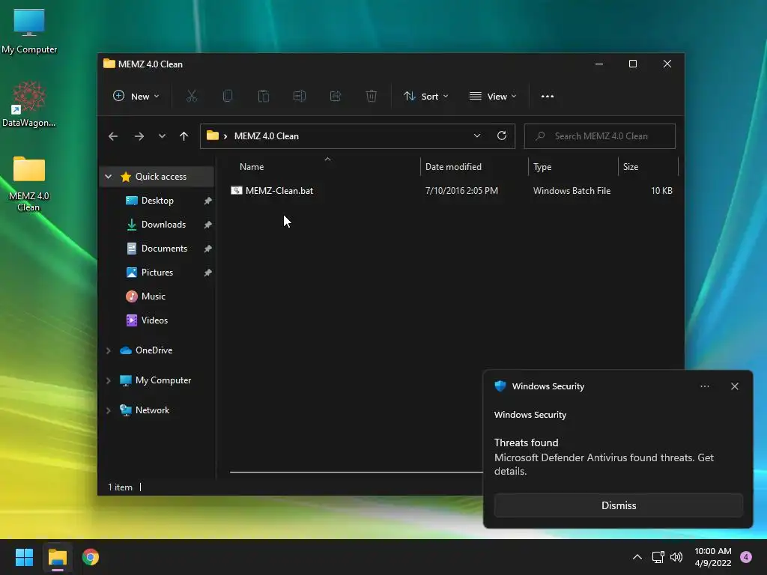Sort by the Type column header
Screen dimensions: 767x575
coord(573,167)
